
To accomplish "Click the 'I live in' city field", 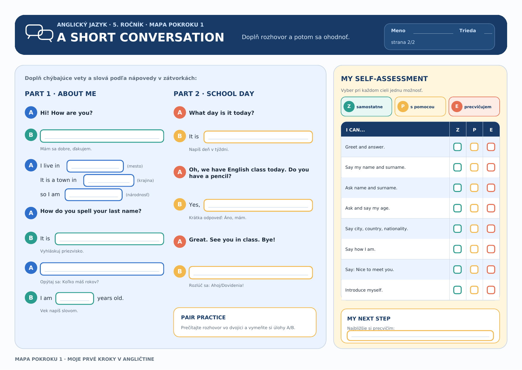I will 95,166.
